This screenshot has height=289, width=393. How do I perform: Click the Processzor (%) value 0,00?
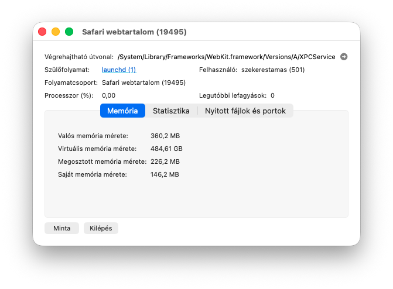[x=108, y=95]
